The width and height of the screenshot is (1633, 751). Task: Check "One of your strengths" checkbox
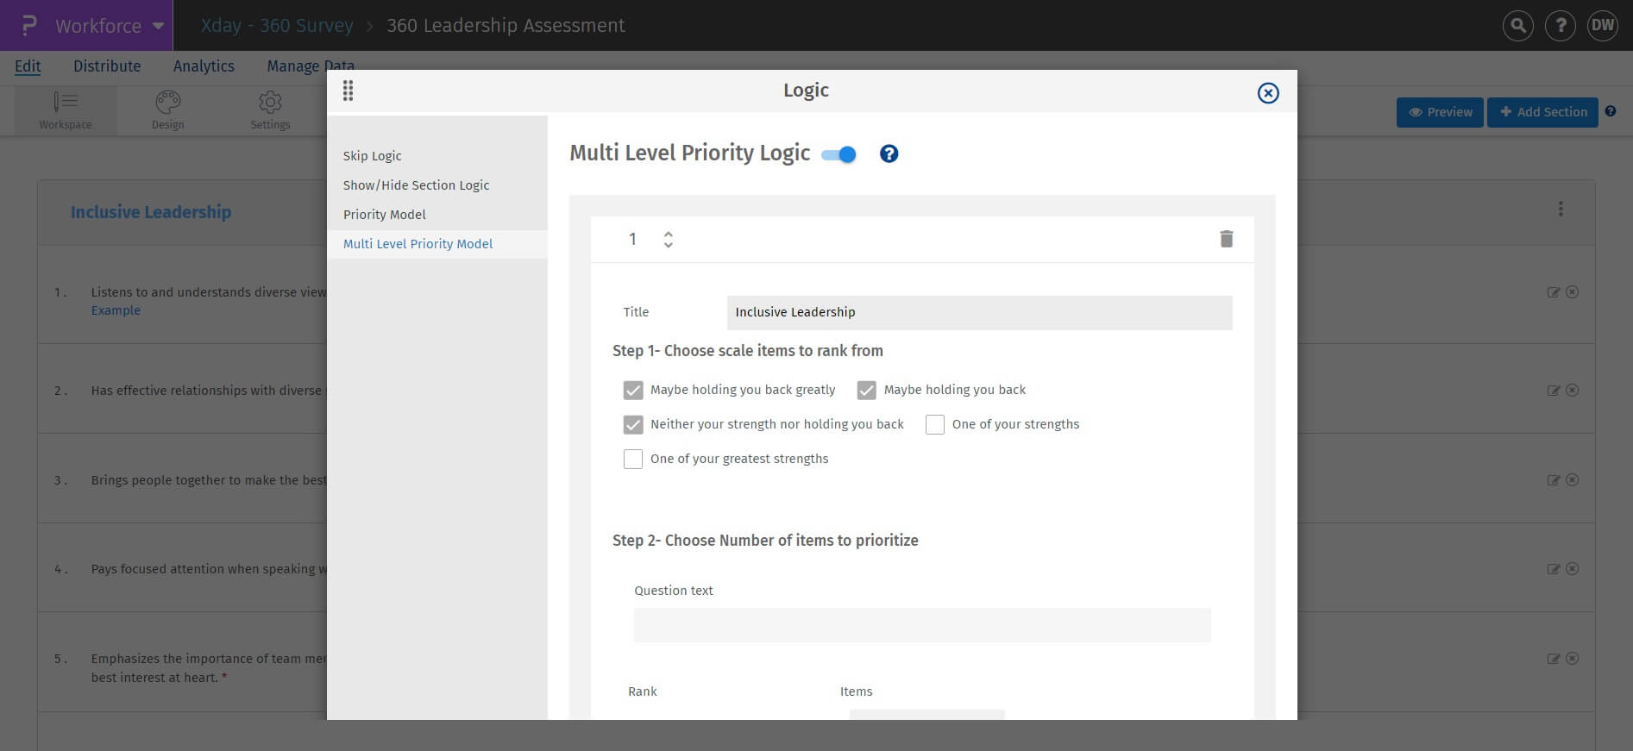click(935, 424)
